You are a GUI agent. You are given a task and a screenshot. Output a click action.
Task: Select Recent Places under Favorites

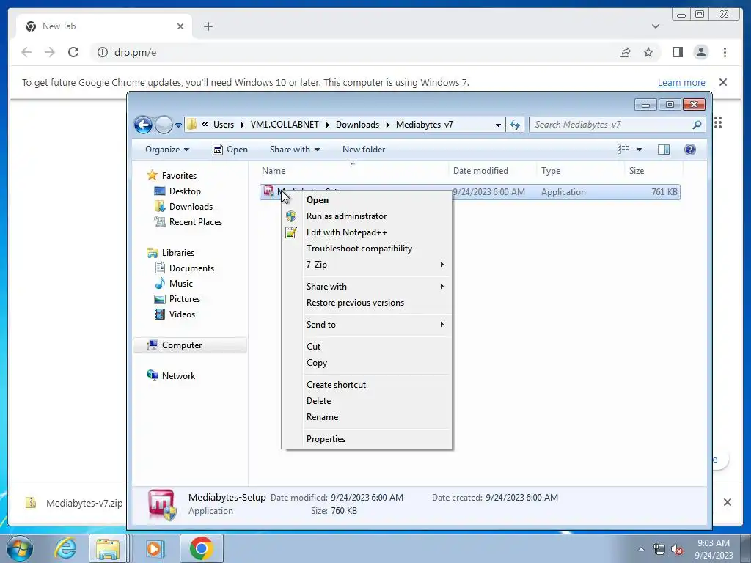click(x=195, y=222)
